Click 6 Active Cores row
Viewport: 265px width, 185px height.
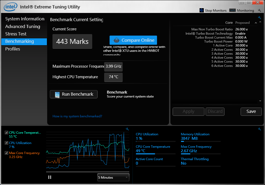(x=229, y=66)
